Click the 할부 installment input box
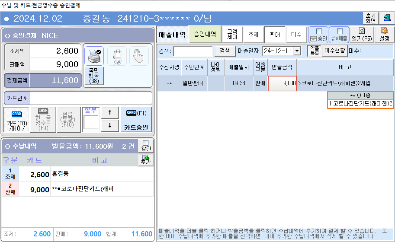Viewport: 395px width, 242px height. point(91,122)
